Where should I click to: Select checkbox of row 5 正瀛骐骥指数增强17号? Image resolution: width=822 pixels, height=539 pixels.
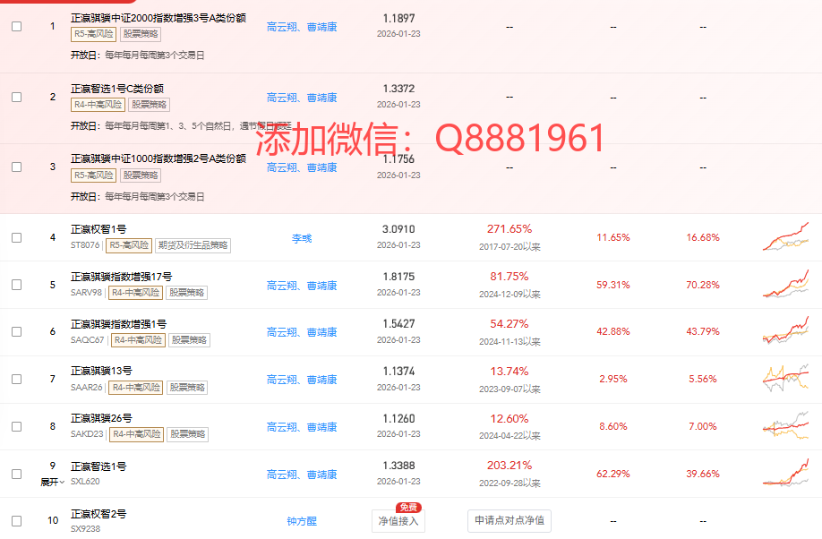click(17, 285)
